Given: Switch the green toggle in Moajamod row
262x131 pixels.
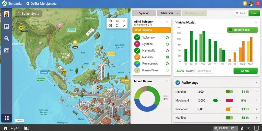Looking at the screenshot, I should pyautogui.click(x=217, y=100).
